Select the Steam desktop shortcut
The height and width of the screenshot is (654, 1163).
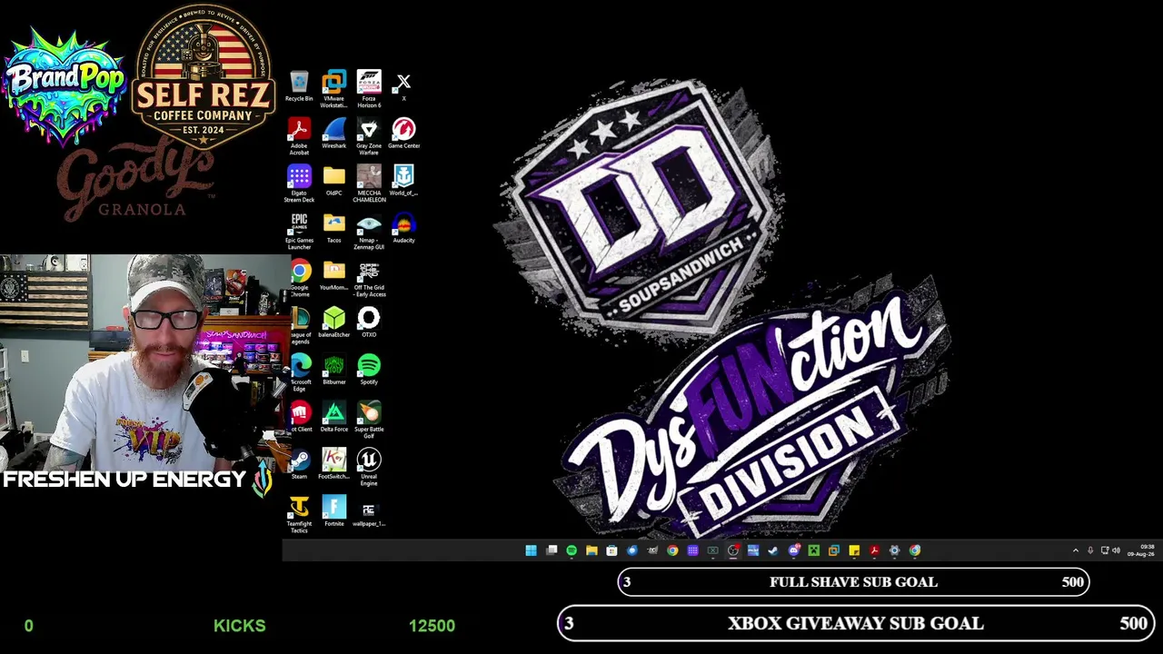[x=299, y=465]
